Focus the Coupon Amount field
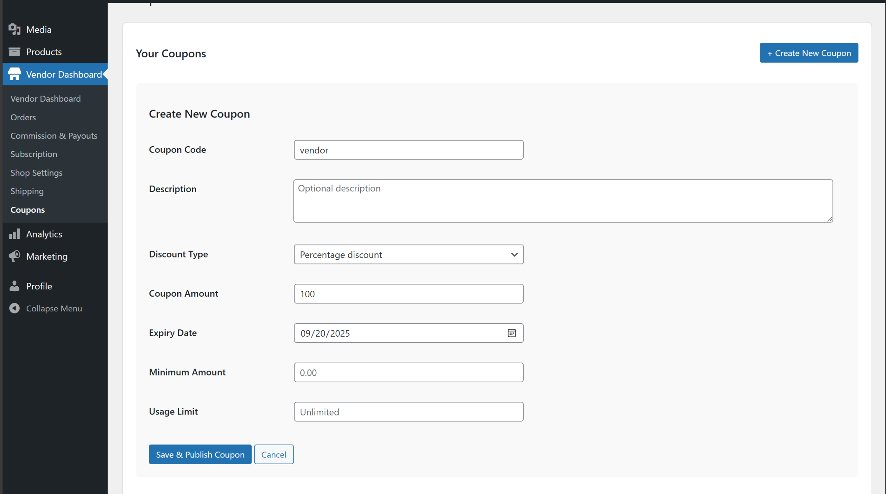The image size is (886, 494). [408, 293]
